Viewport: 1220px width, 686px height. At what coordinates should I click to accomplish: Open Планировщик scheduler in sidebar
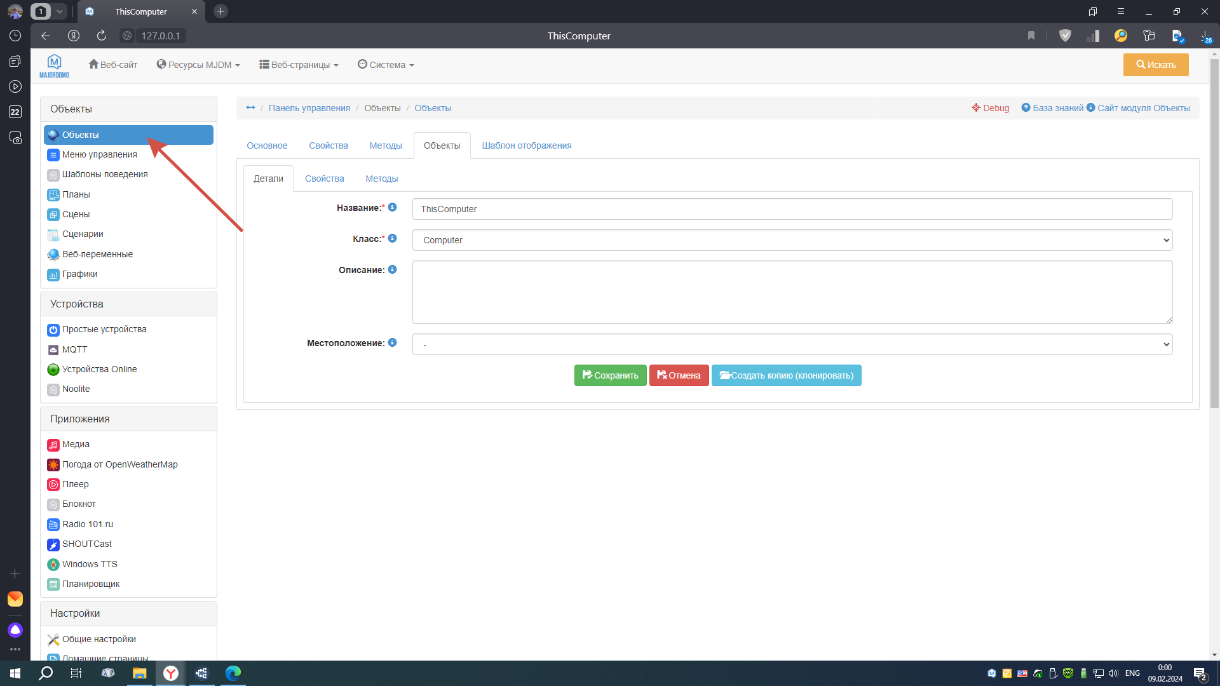click(x=91, y=584)
